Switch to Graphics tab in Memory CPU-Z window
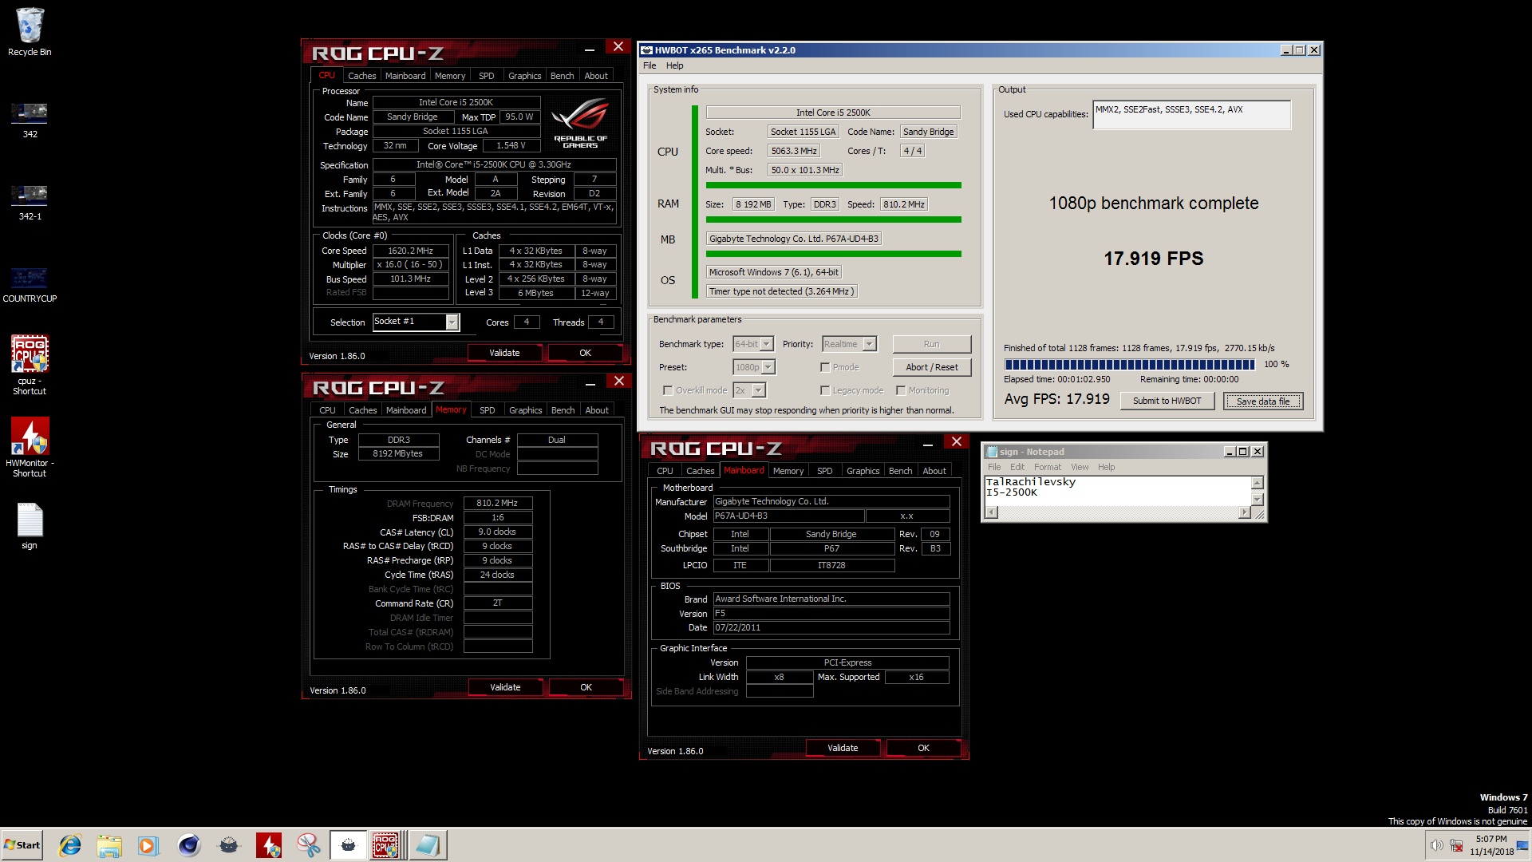Image resolution: width=1532 pixels, height=862 pixels. tap(526, 410)
